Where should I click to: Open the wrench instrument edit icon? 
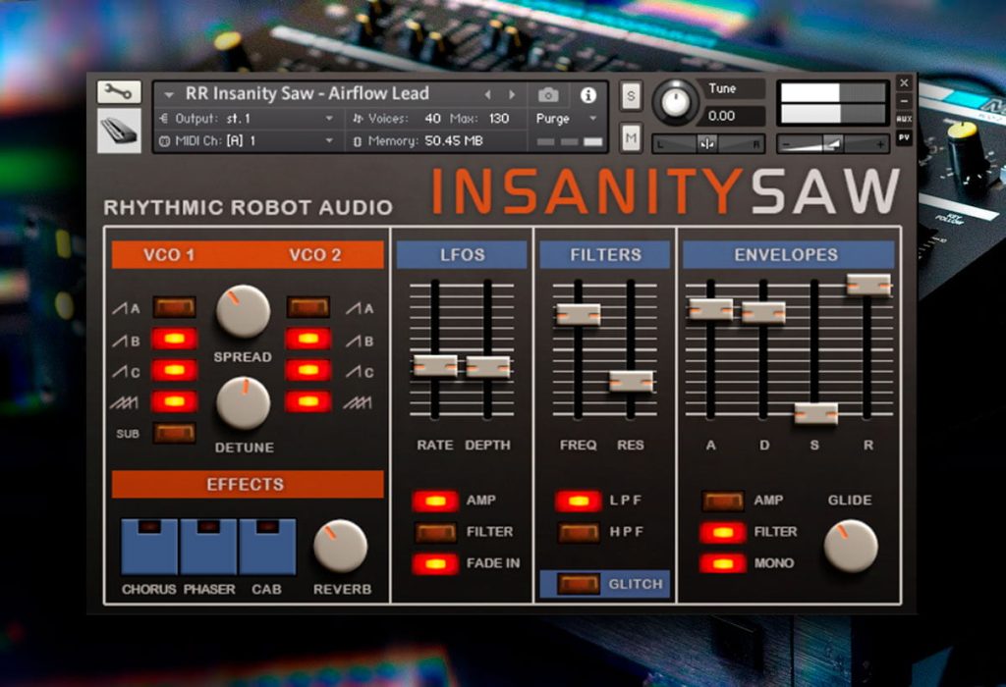coord(119,92)
